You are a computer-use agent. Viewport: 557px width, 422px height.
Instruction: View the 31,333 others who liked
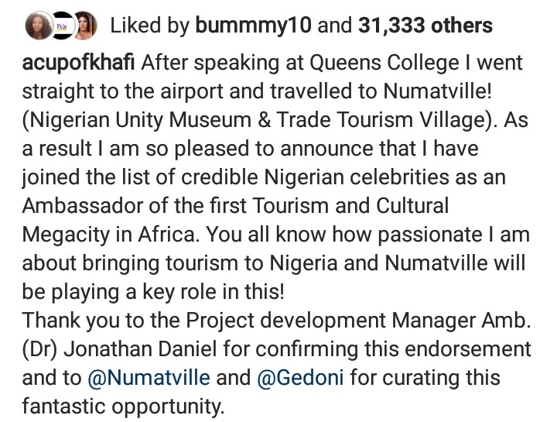click(425, 27)
